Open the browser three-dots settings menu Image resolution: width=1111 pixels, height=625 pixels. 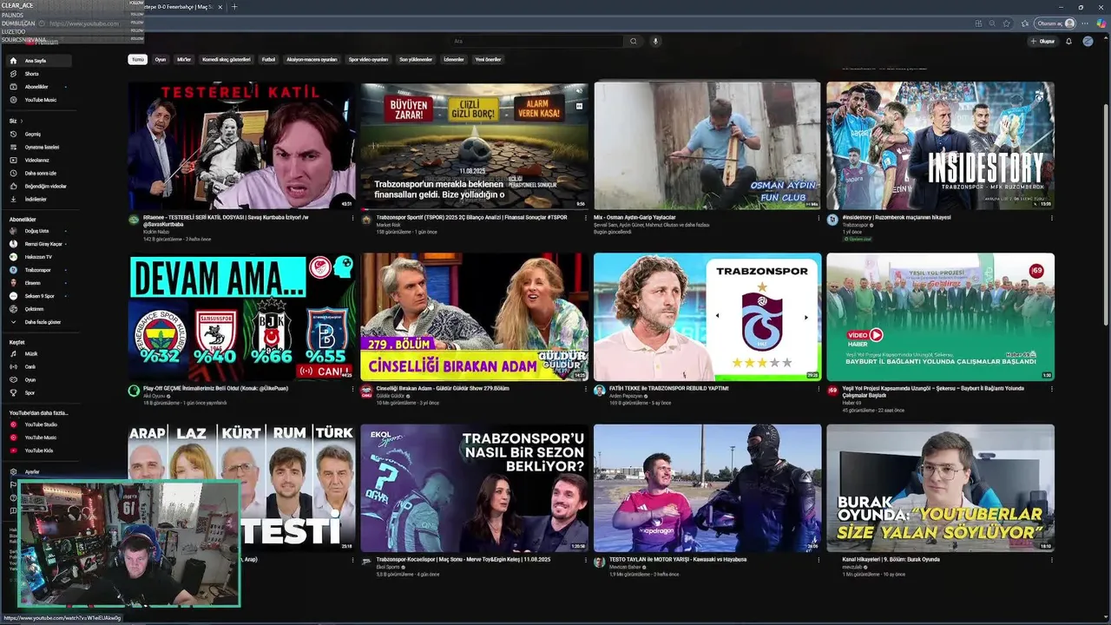pyautogui.click(x=1086, y=23)
